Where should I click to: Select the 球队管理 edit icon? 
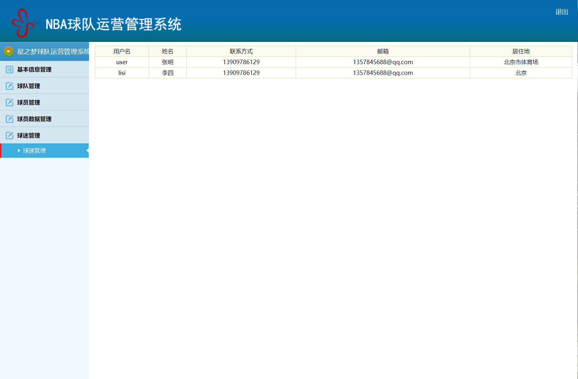pyautogui.click(x=9, y=86)
